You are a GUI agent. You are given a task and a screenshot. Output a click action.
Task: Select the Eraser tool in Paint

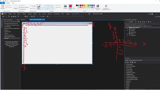(31, 8)
